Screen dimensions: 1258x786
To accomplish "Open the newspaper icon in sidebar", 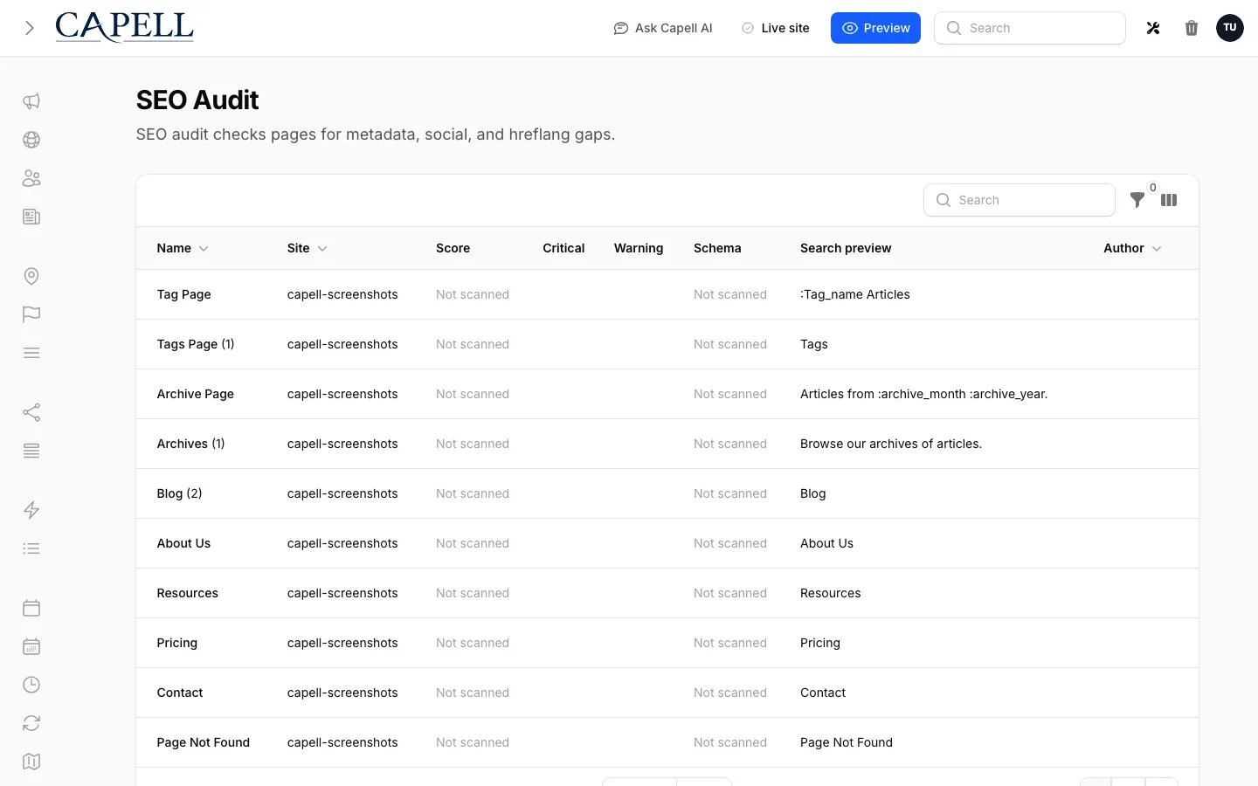I will point(31,217).
